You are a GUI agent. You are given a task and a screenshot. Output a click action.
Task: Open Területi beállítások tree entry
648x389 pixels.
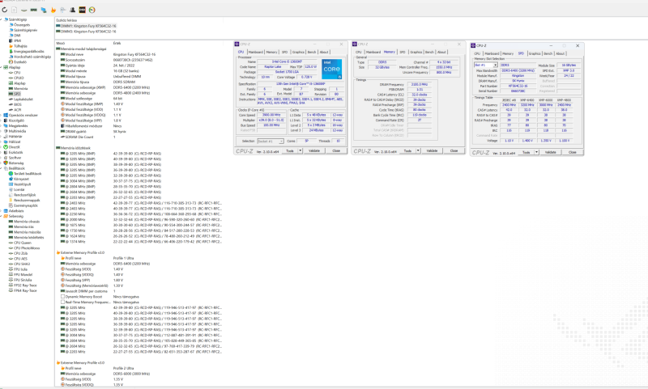(x=28, y=174)
